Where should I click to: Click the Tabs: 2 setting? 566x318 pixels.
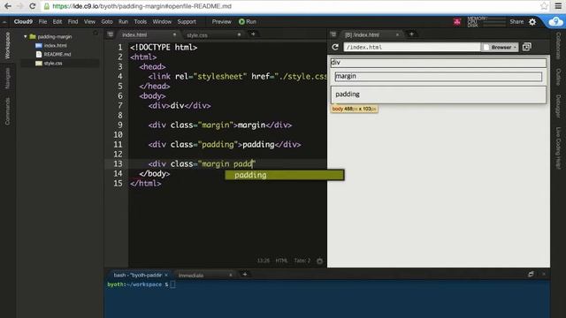pos(302,261)
